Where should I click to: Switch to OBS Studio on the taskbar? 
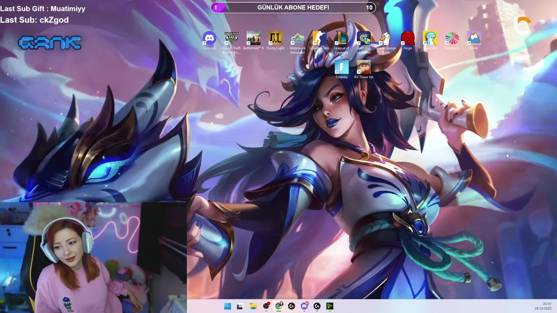coord(266,306)
